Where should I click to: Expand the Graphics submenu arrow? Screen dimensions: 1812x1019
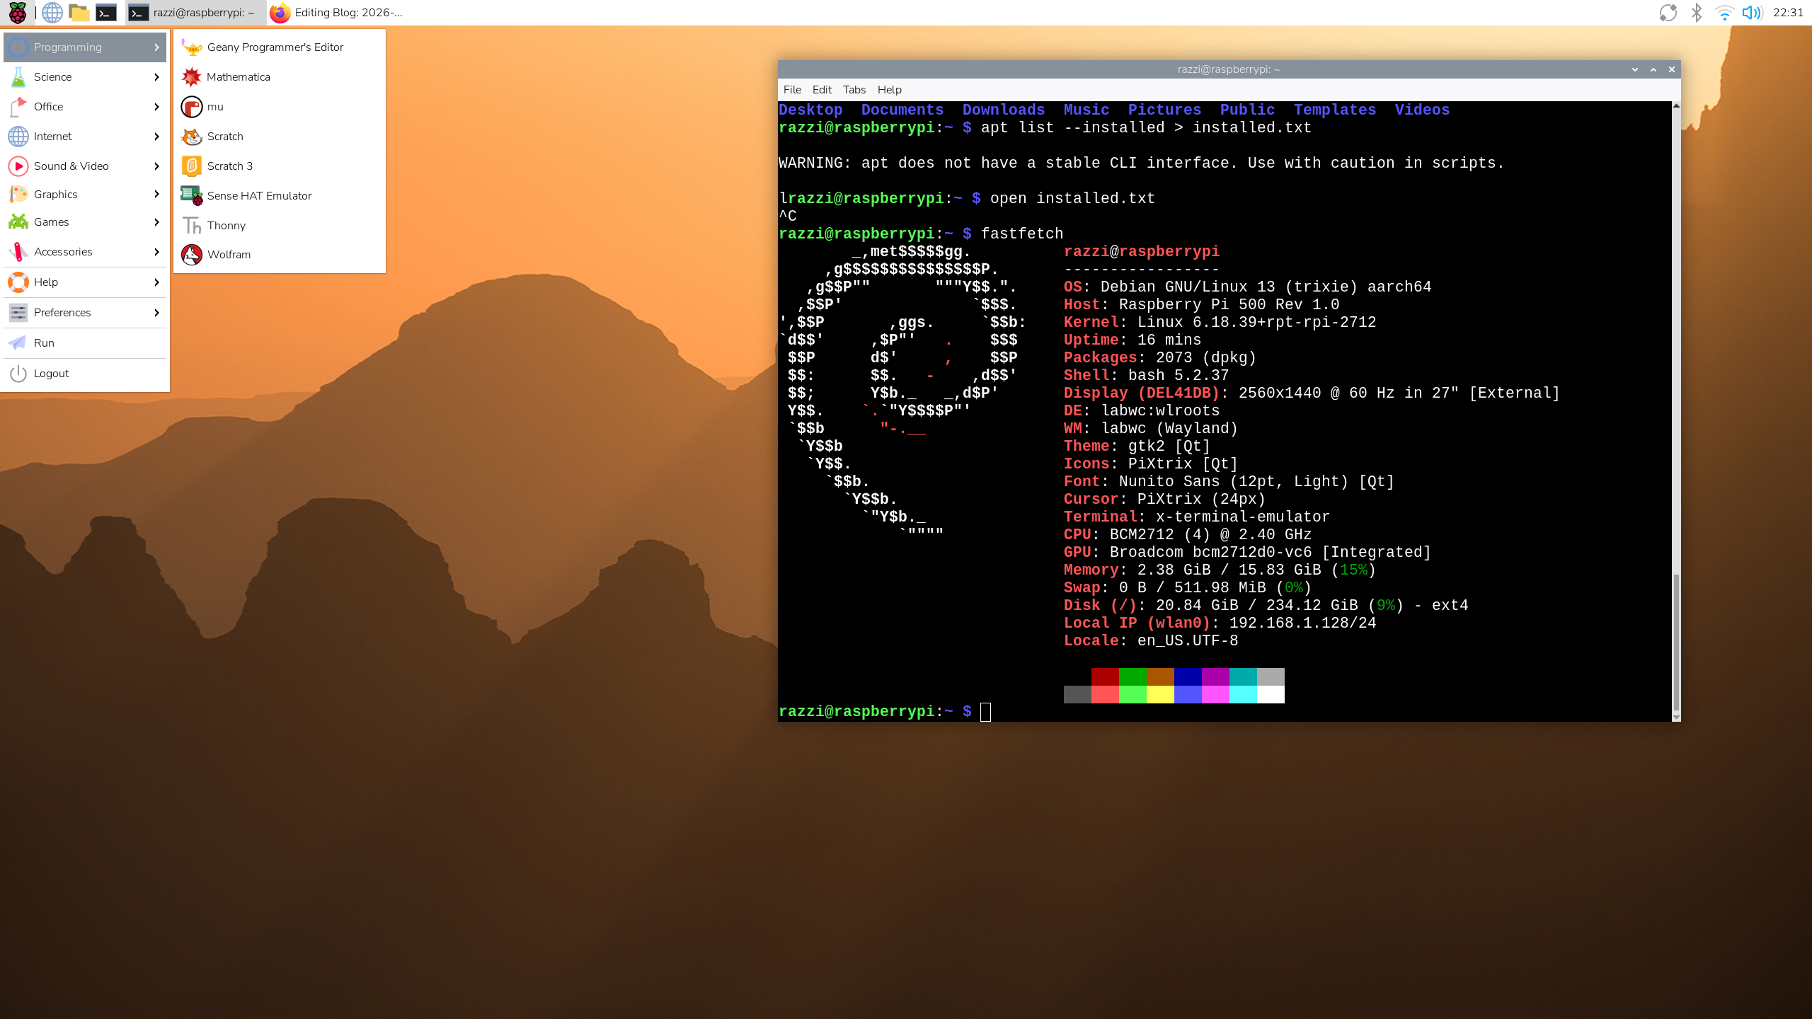click(x=156, y=195)
